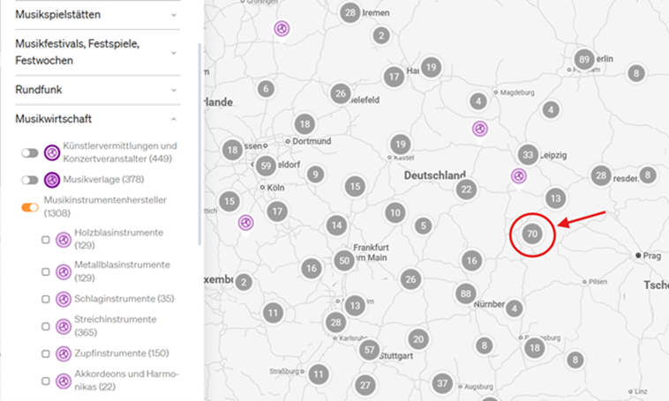Image resolution: width=669 pixels, height=401 pixels.
Task: Open the purple map pin southwest of Köln
Action: [x=245, y=223]
